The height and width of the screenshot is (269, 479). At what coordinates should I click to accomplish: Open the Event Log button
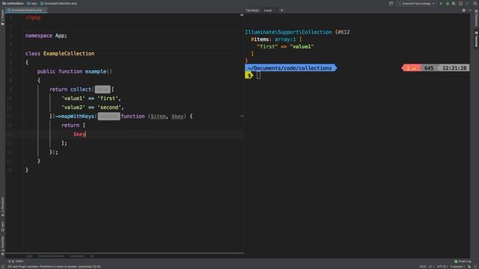coord(463,262)
